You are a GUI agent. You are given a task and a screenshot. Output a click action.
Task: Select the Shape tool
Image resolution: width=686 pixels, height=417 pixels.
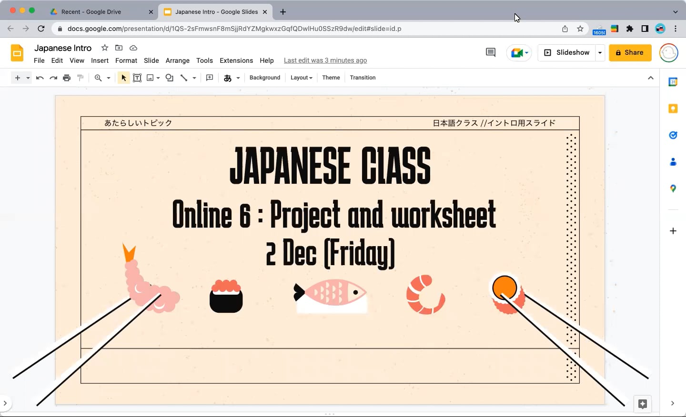tap(169, 78)
